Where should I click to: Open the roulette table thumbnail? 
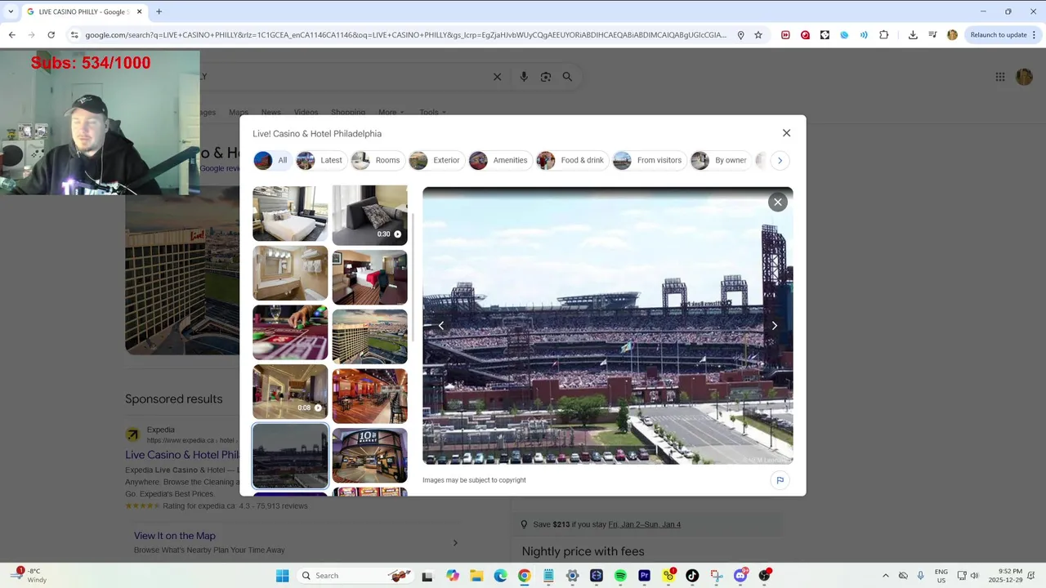pyautogui.click(x=290, y=332)
